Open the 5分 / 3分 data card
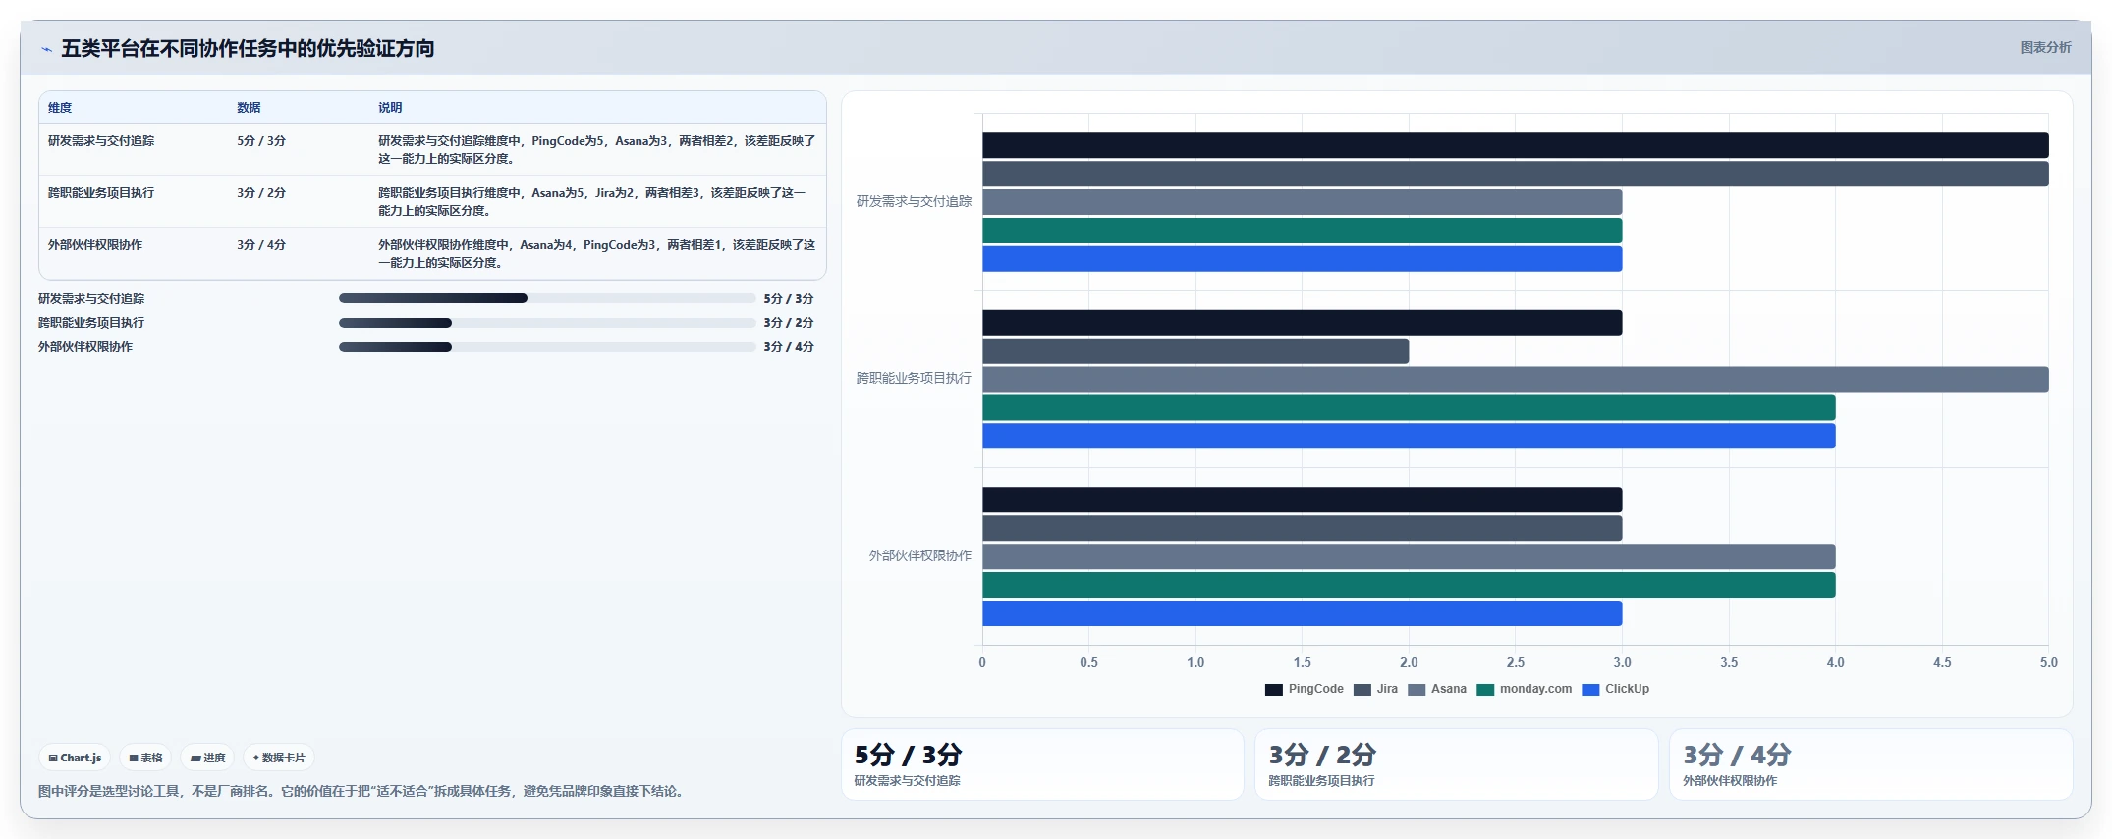2112x839 pixels. tap(1042, 764)
